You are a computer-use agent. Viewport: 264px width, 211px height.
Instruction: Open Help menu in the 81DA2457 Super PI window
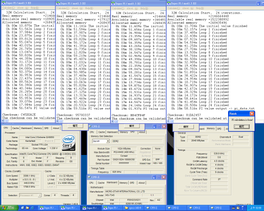point(200,8)
